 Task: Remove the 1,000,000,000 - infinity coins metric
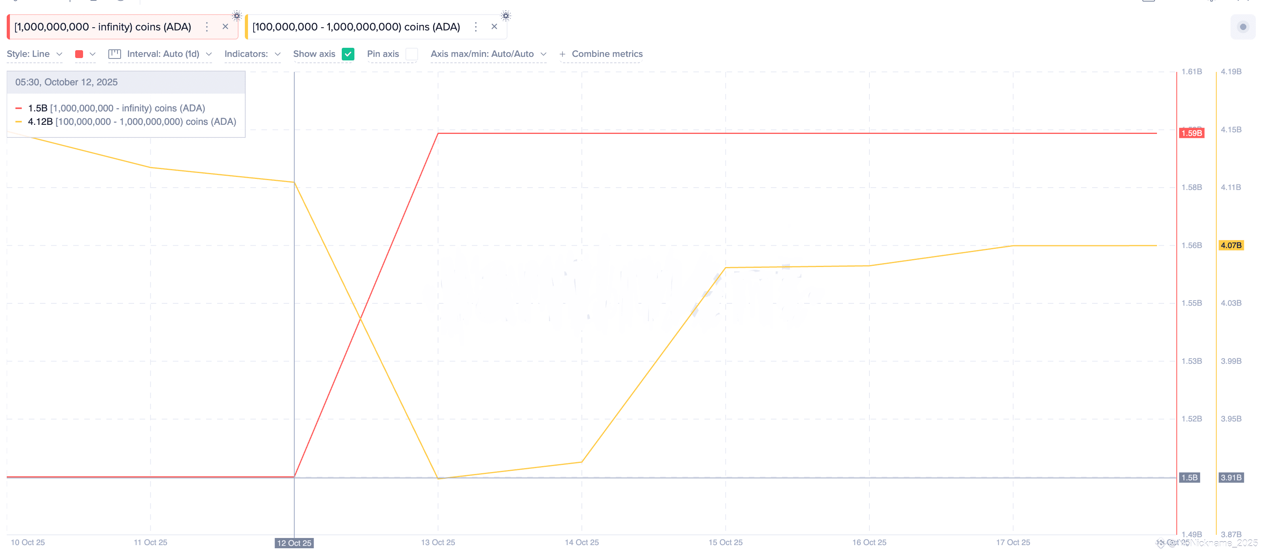pos(225,27)
